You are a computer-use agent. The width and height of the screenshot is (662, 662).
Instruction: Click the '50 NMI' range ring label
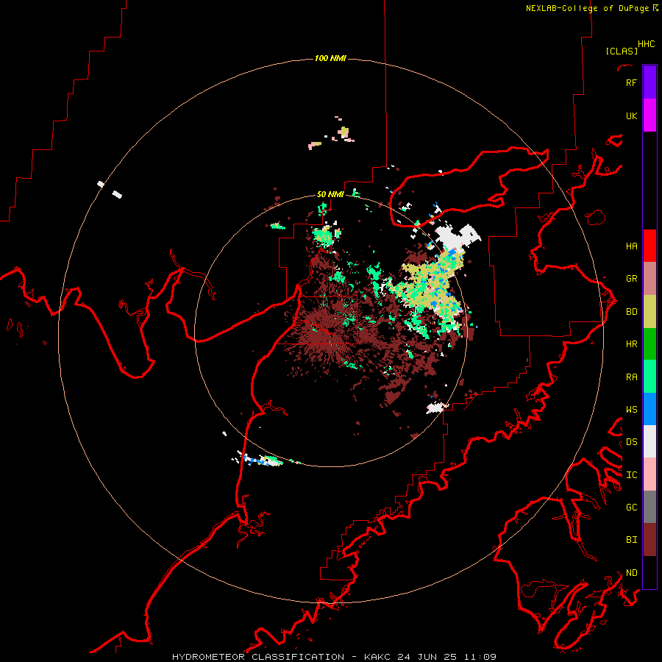[x=330, y=194]
